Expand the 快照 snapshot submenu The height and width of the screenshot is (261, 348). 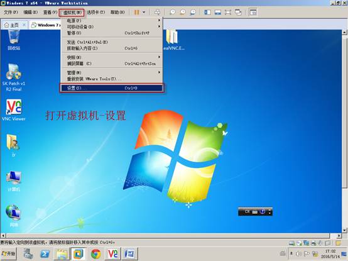click(x=112, y=57)
